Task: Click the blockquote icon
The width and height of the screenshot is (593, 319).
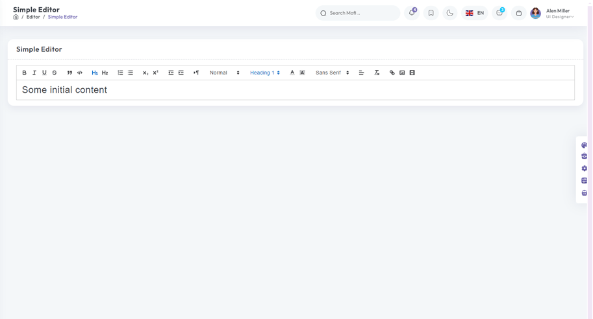Action: click(x=69, y=73)
